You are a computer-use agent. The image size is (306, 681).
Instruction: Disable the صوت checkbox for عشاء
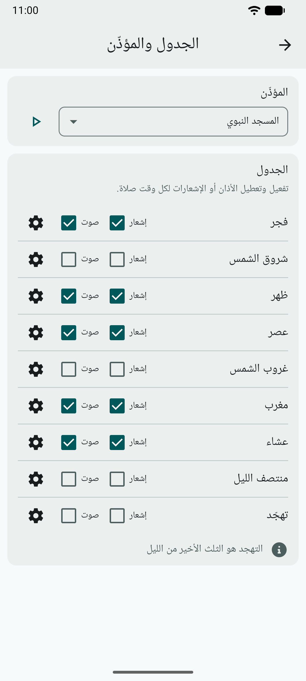coord(69,442)
